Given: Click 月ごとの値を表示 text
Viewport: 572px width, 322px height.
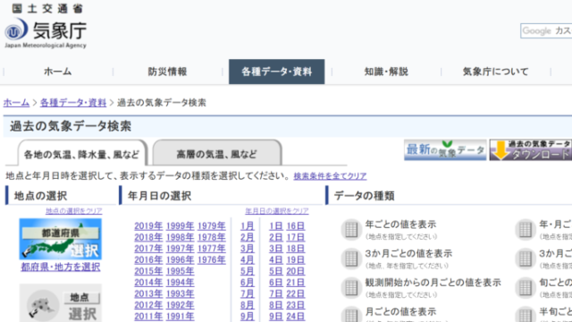Looking at the screenshot, I should tap(400, 312).
